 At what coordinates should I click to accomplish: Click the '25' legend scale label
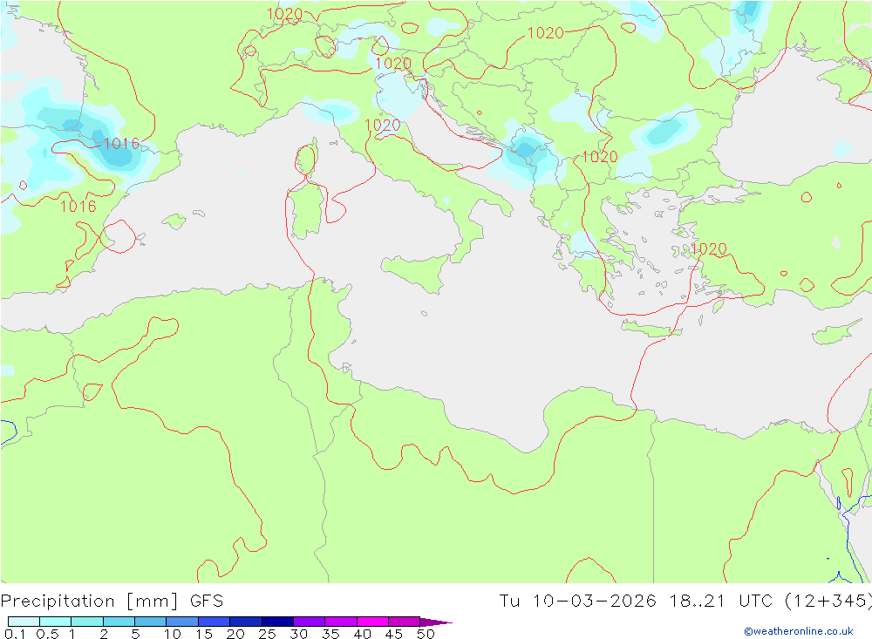pyautogui.click(x=268, y=634)
